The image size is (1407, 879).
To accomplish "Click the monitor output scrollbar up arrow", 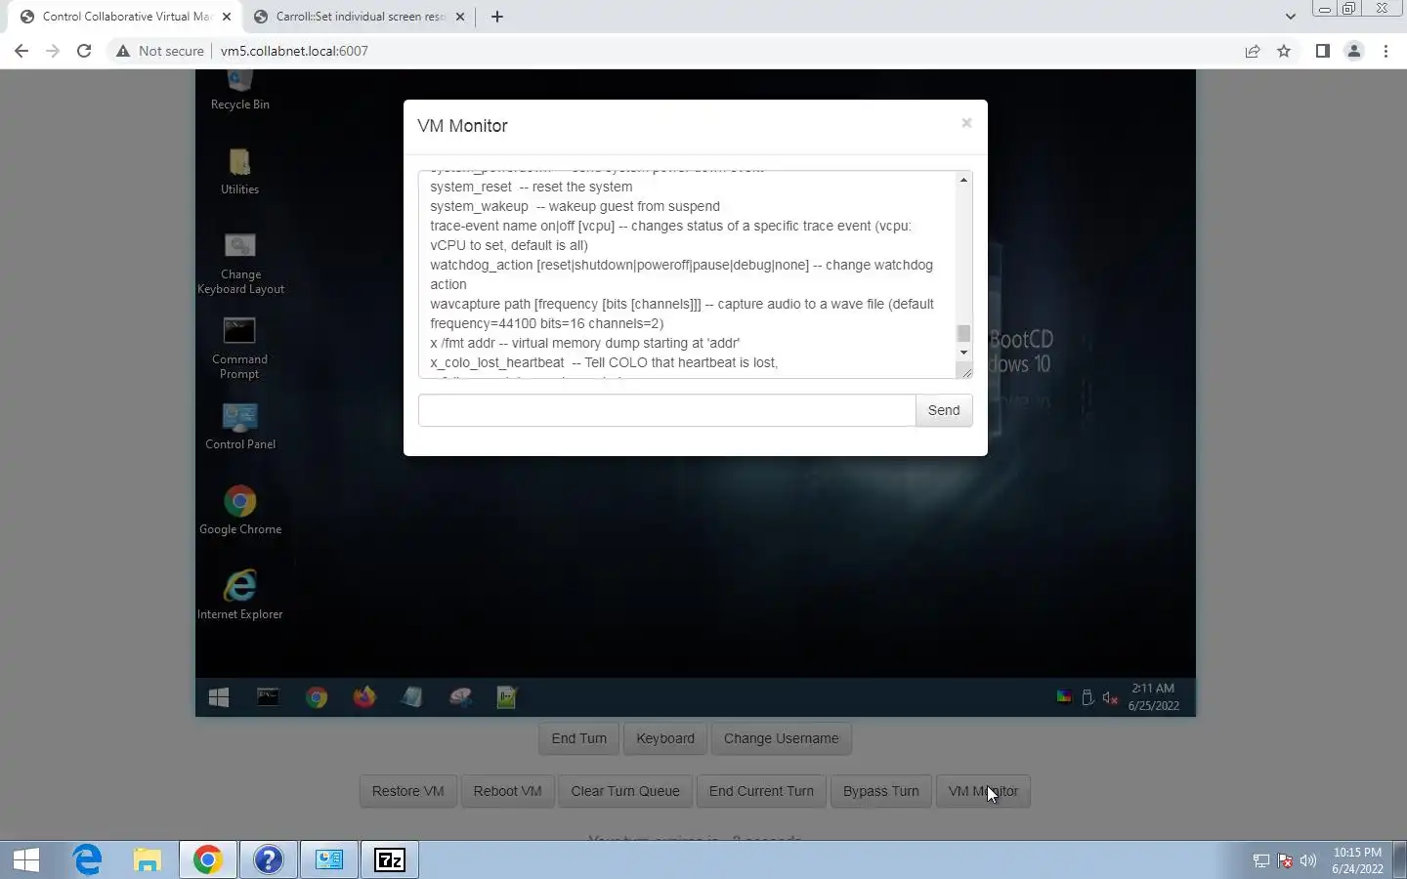I will (x=964, y=180).
